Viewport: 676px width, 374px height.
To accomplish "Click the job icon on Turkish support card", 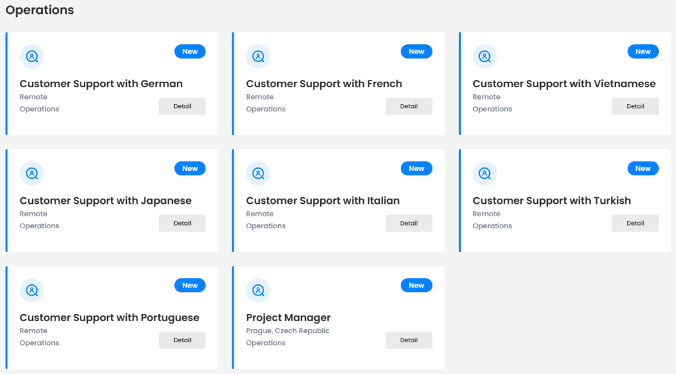I will pyautogui.click(x=485, y=173).
